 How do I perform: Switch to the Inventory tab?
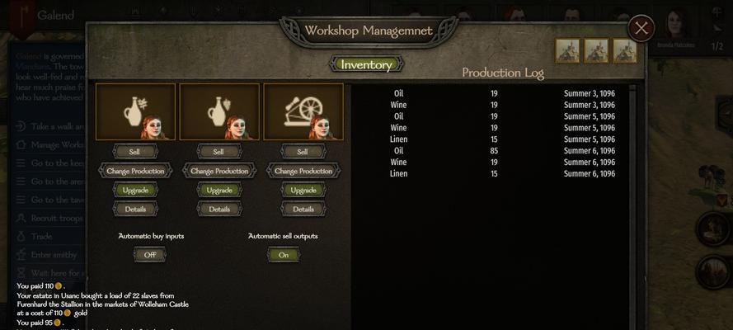point(366,64)
